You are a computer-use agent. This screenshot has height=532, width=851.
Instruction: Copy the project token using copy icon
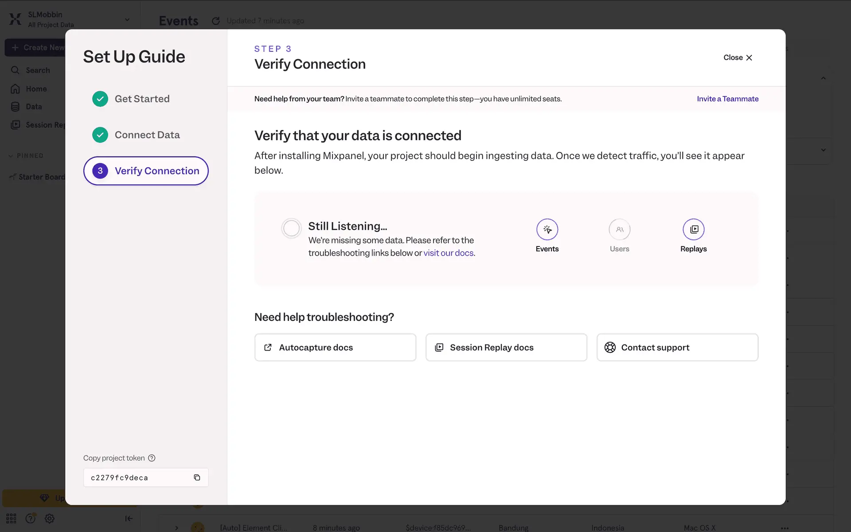197,477
